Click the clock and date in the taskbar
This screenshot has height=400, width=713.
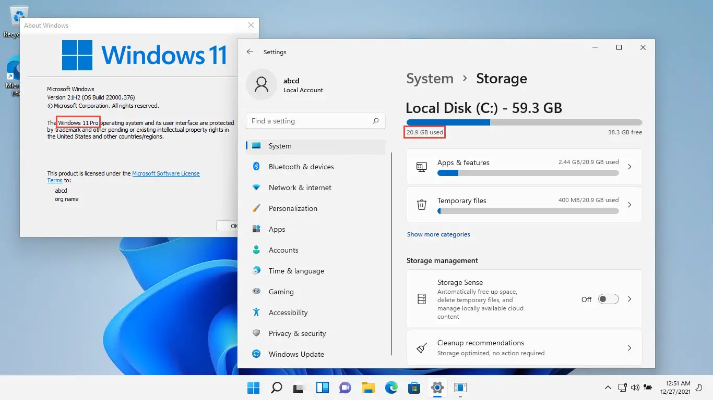pyautogui.click(x=674, y=387)
